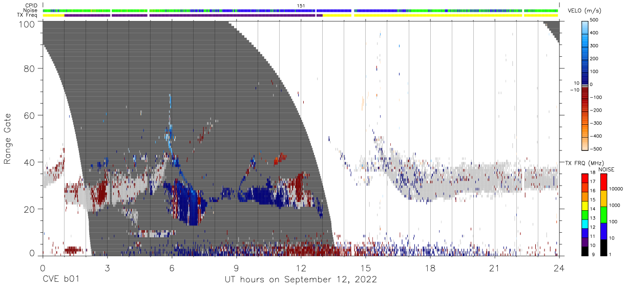Pick the yellow 14–15 MHz TX frequency swatch
The height and width of the screenshot is (290, 629).
[x=584, y=205]
